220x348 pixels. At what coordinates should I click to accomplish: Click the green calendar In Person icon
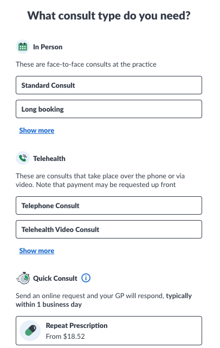click(23, 47)
